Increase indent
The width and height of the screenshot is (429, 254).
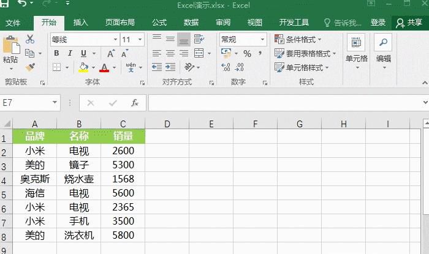pos(170,67)
